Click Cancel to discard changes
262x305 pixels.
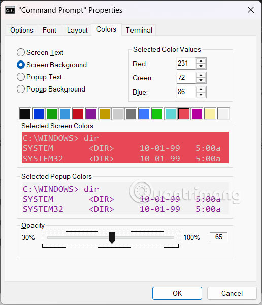[232, 293]
